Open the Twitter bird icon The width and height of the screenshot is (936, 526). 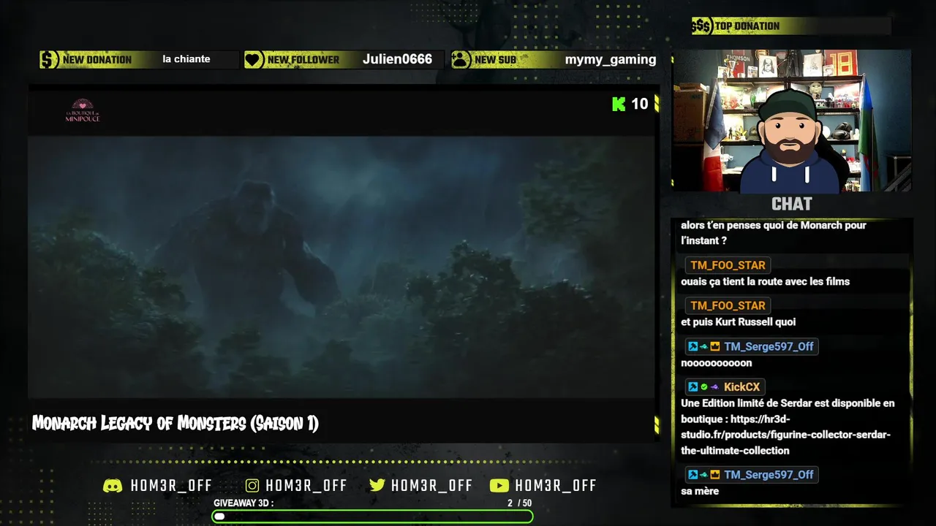pos(377,486)
